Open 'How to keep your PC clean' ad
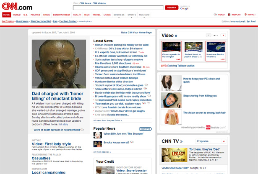Viewport: 258px width, 174px height. (201, 80)
